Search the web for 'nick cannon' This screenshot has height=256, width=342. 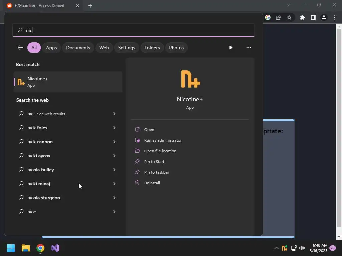pos(68,142)
